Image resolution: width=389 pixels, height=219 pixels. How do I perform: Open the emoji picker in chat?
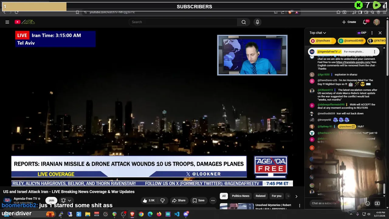click(367, 203)
